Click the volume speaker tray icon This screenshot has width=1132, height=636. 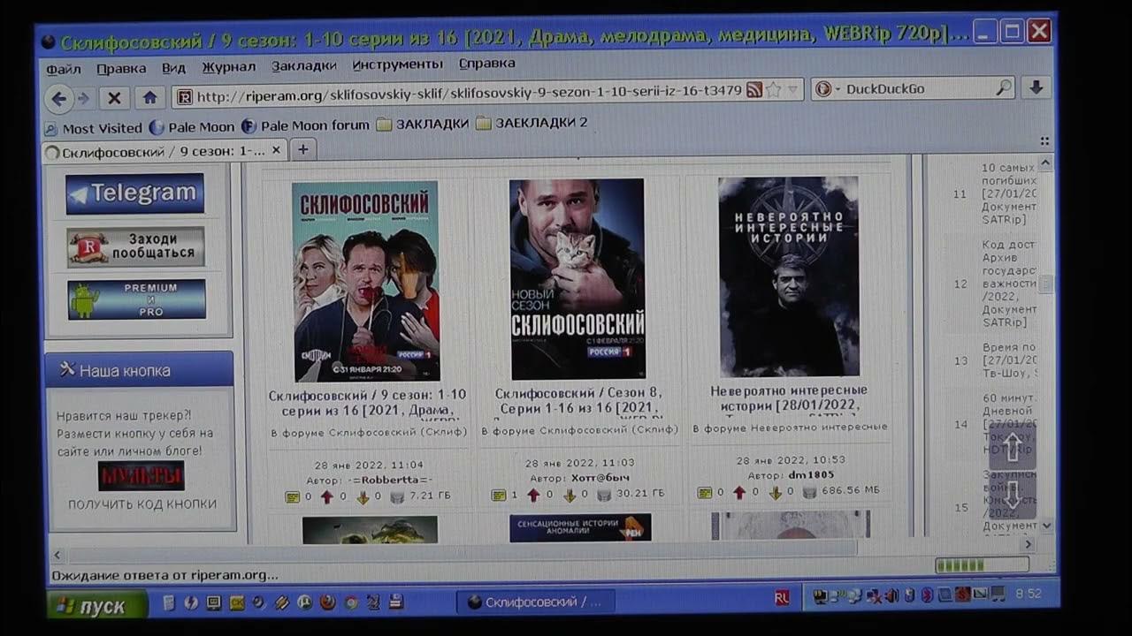coord(893,596)
